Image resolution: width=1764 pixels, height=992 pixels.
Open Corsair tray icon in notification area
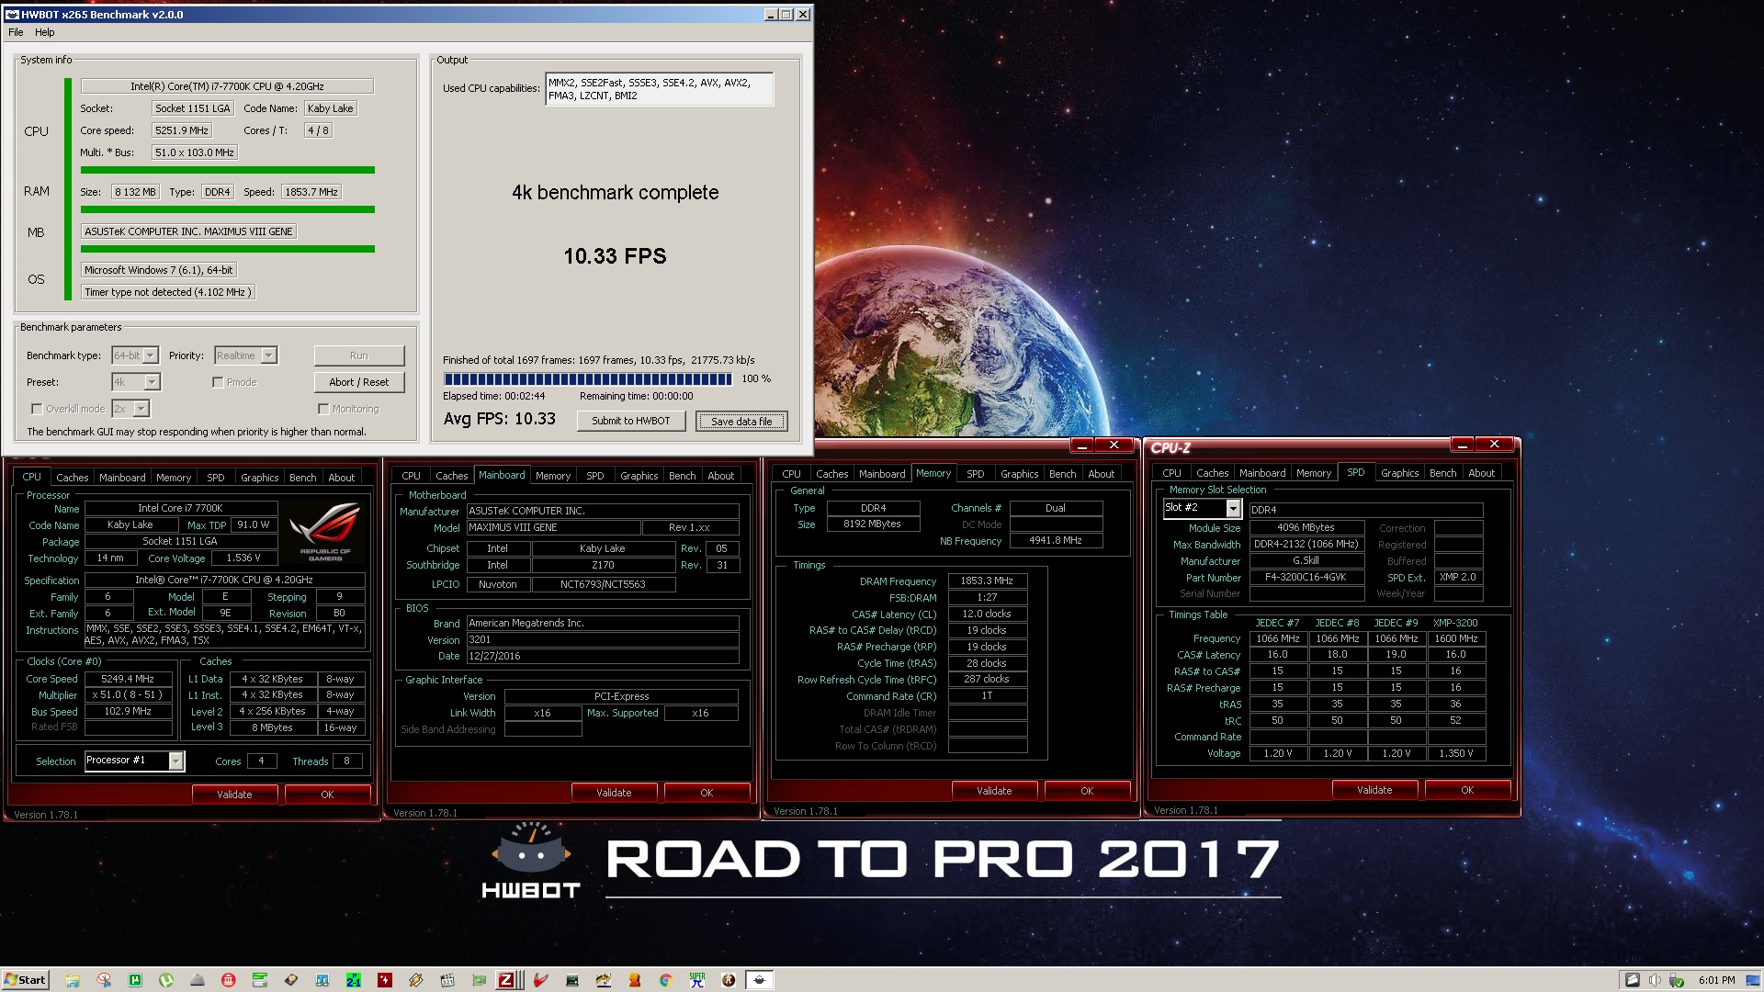pos(1633,980)
